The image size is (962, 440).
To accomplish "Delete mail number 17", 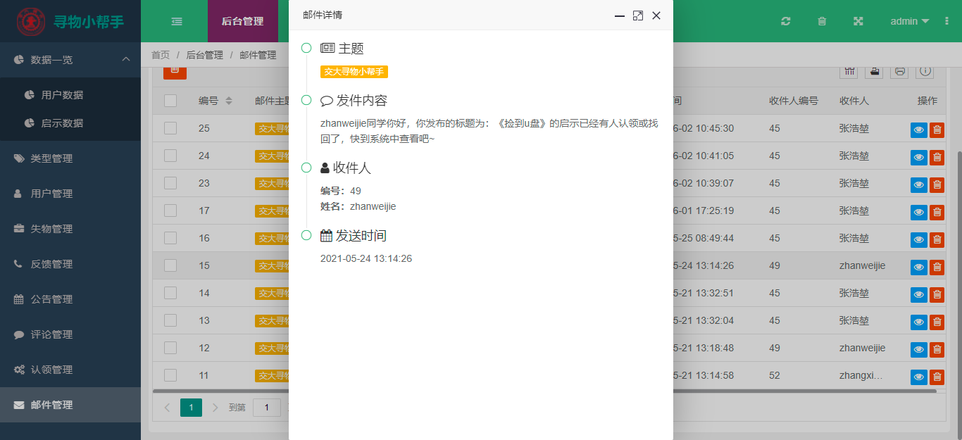I will 937,213.
